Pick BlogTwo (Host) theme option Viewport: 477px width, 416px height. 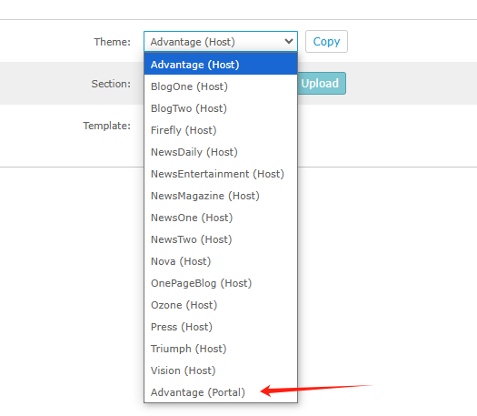(x=221, y=108)
